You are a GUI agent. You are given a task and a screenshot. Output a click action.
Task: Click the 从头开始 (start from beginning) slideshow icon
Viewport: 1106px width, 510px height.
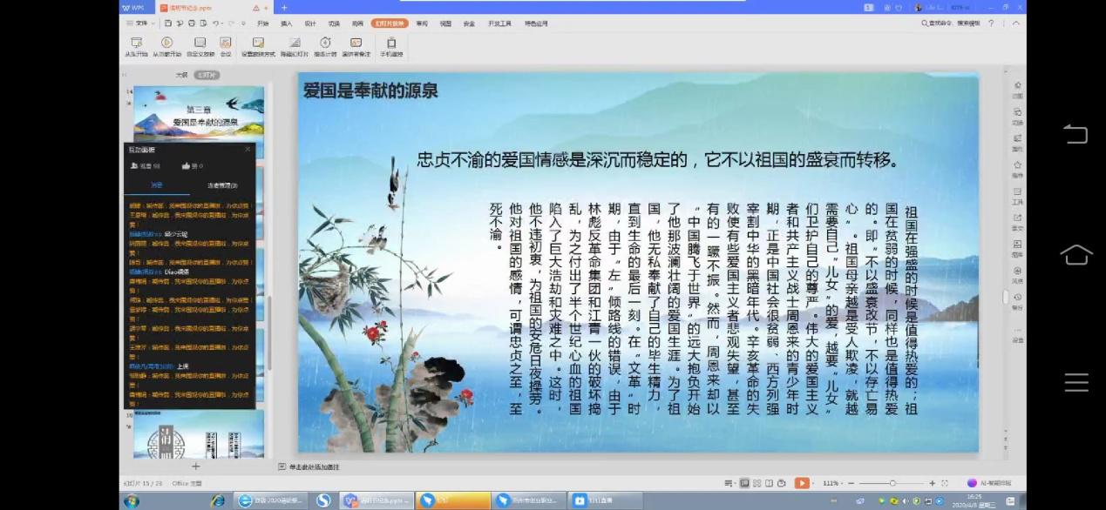[135, 43]
